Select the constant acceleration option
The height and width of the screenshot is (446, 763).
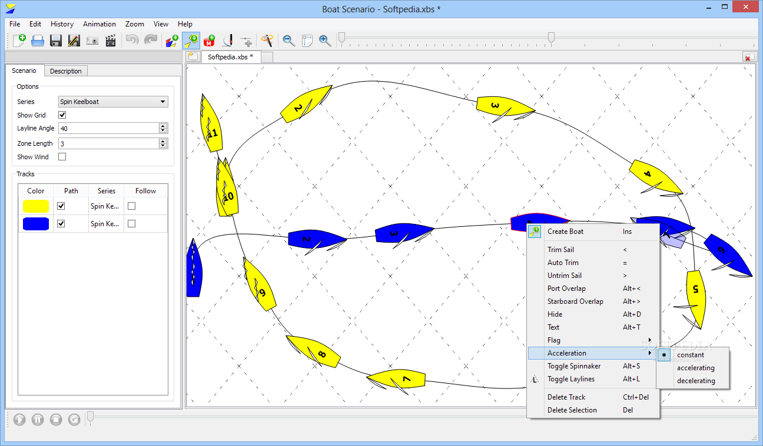click(694, 355)
